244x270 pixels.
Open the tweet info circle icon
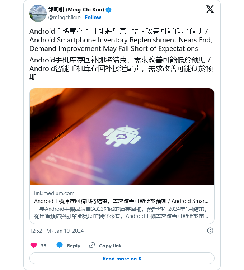click(x=210, y=231)
